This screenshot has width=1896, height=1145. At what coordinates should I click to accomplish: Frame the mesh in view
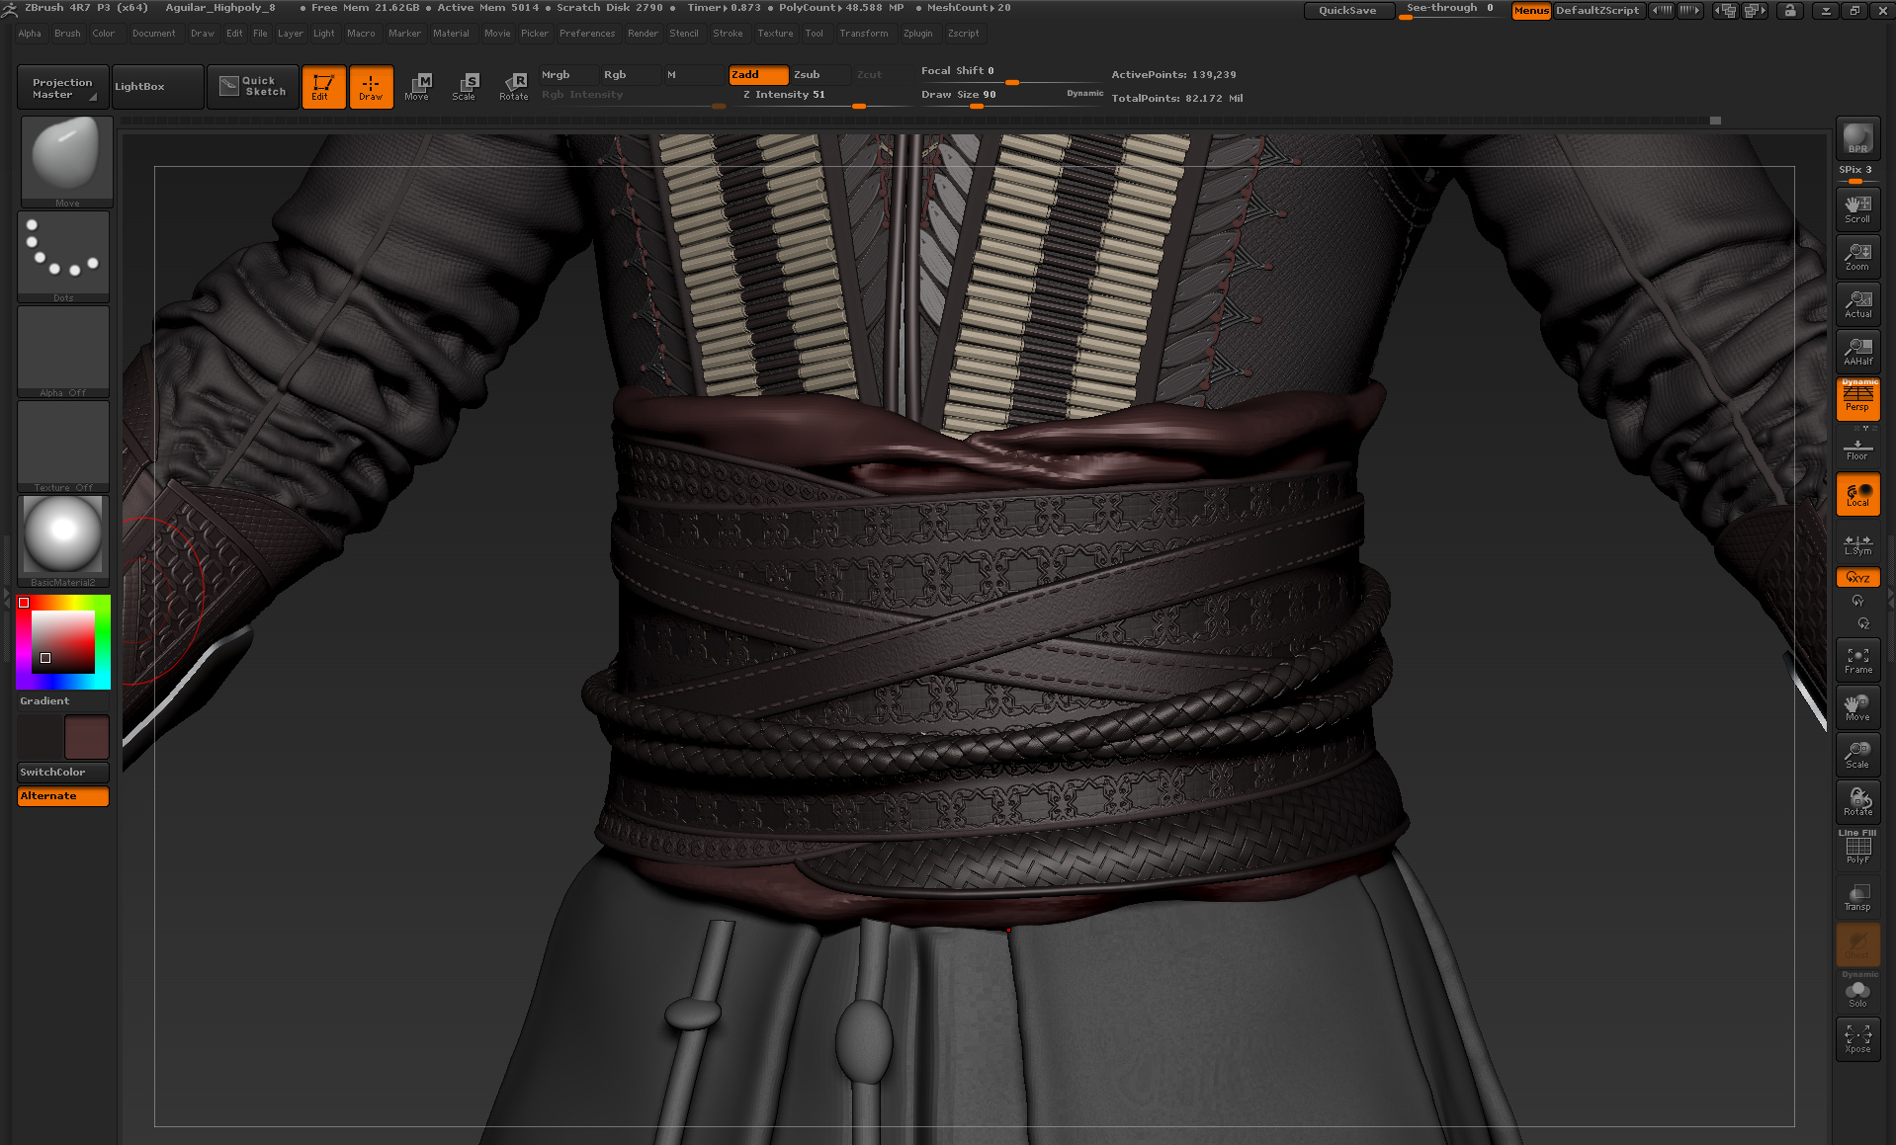tap(1857, 660)
